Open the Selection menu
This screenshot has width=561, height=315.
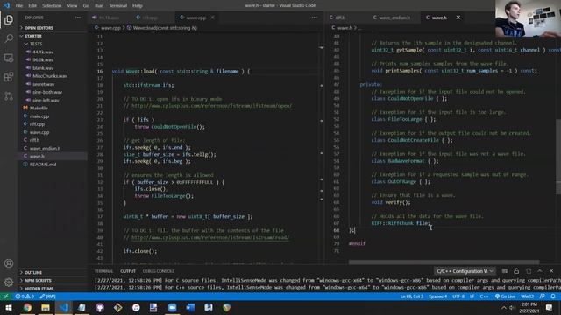[x=52, y=6]
